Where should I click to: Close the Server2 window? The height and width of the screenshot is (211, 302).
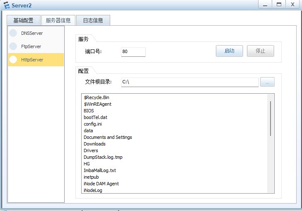point(292,4)
